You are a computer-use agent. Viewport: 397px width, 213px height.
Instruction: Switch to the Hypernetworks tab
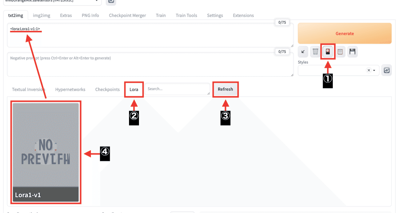coord(70,89)
